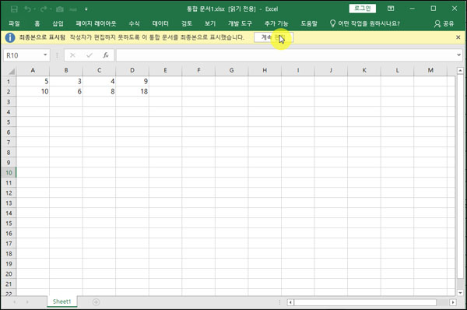This screenshot has height=310, width=467.
Task: Click the Name Box showing R10
Action: [23, 55]
